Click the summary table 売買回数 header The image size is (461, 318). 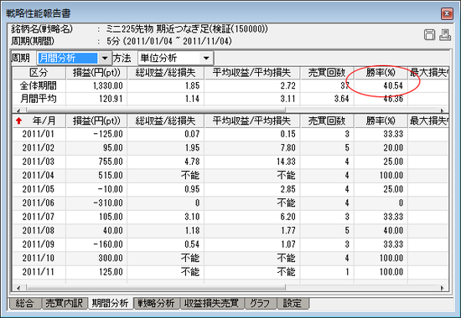[x=327, y=73]
